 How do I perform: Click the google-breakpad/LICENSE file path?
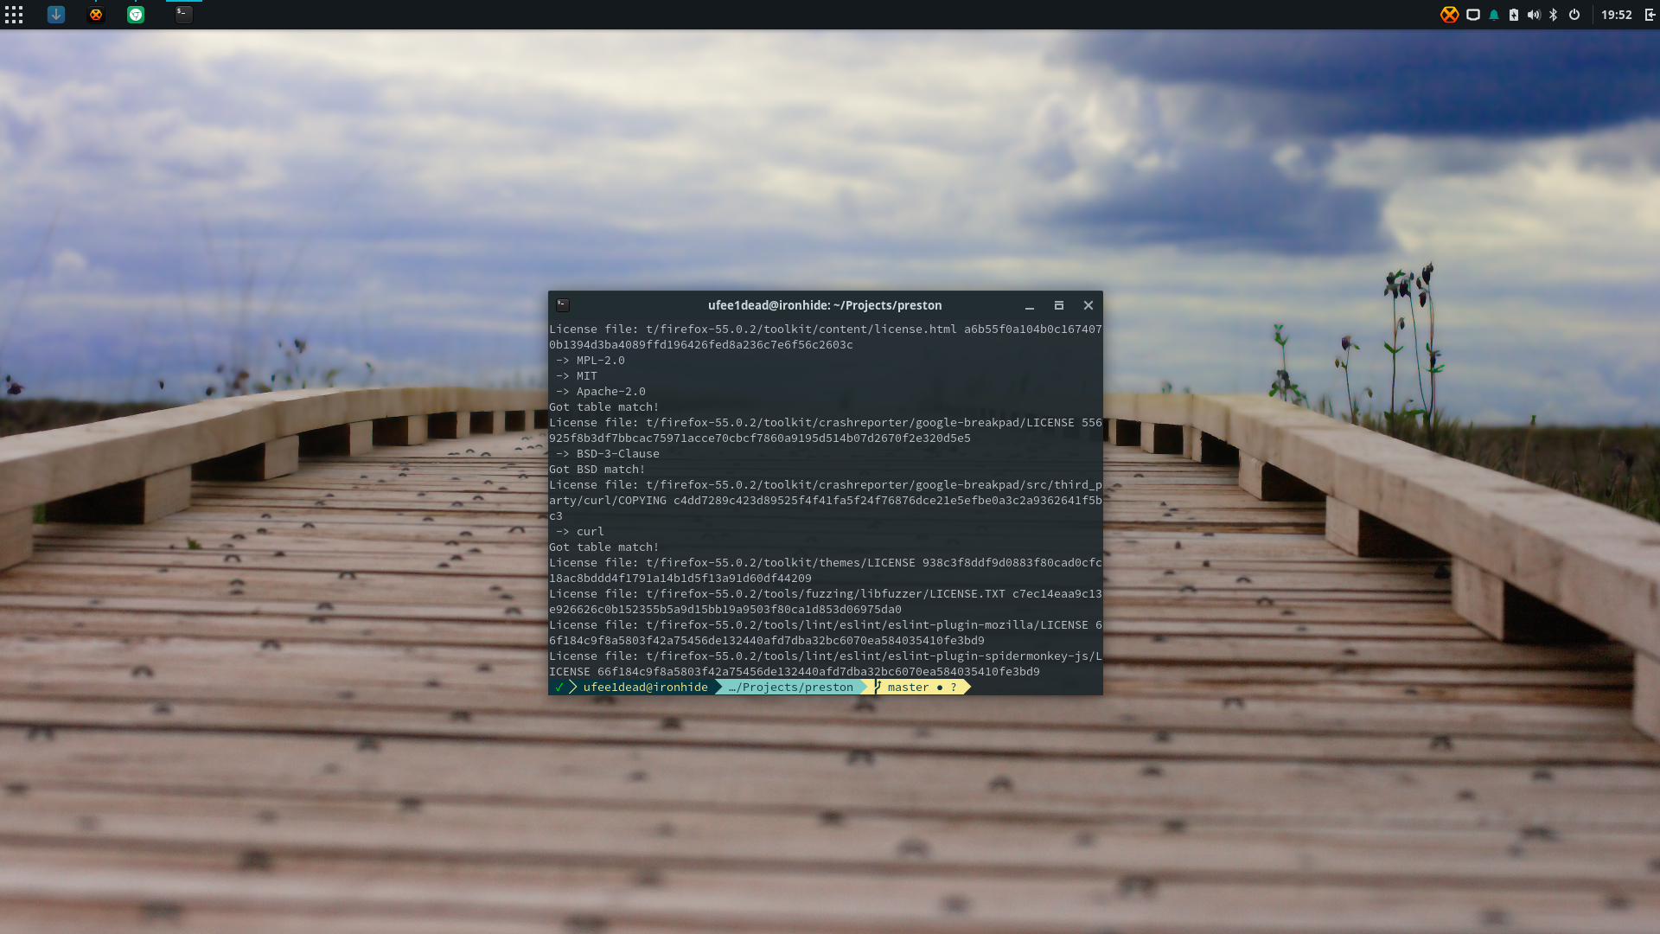pyautogui.click(x=860, y=423)
